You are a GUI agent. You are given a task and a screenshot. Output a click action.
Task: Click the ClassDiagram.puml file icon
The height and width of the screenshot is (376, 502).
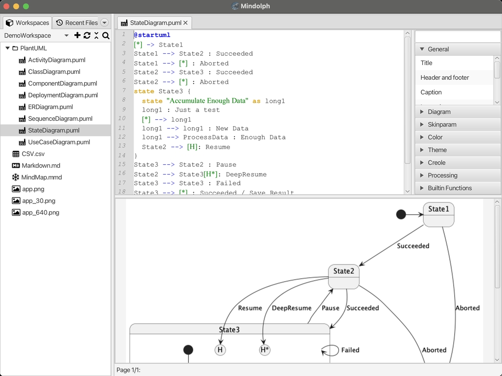tap(22, 72)
